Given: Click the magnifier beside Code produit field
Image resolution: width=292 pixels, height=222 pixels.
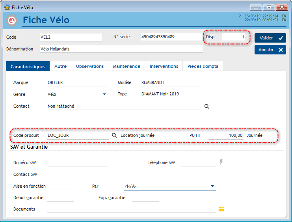Looking at the screenshot, I should 114,135.
